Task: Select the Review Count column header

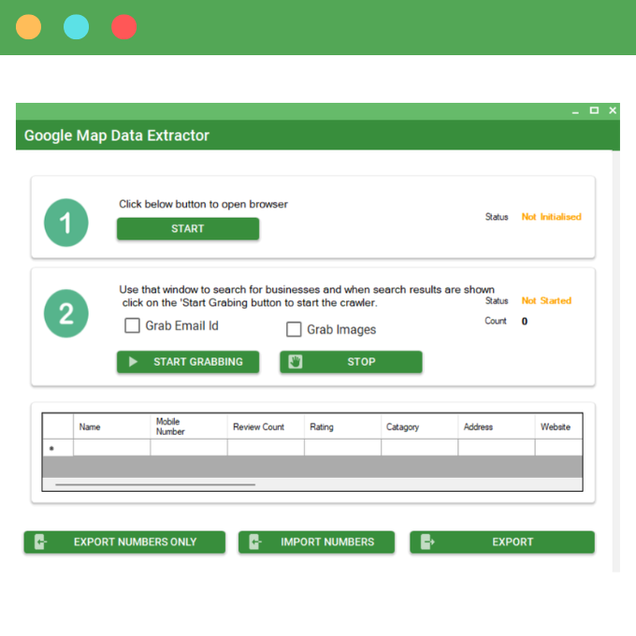Action: click(x=266, y=426)
